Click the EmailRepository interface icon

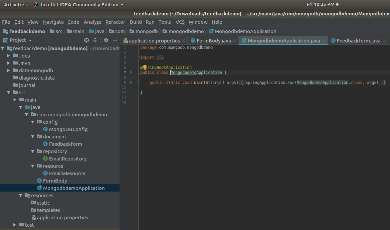tap(45, 158)
